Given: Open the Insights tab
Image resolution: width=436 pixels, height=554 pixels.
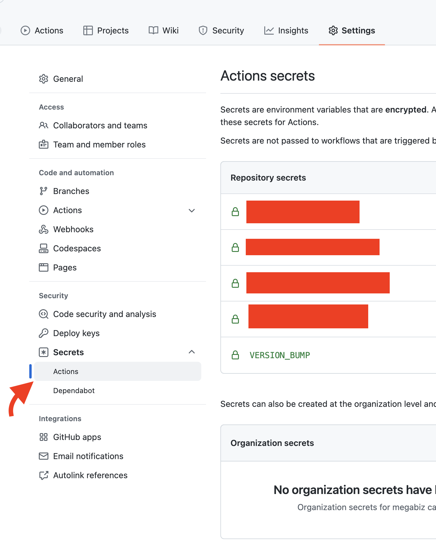Looking at the screenshot, I should [x=286, y=30].
